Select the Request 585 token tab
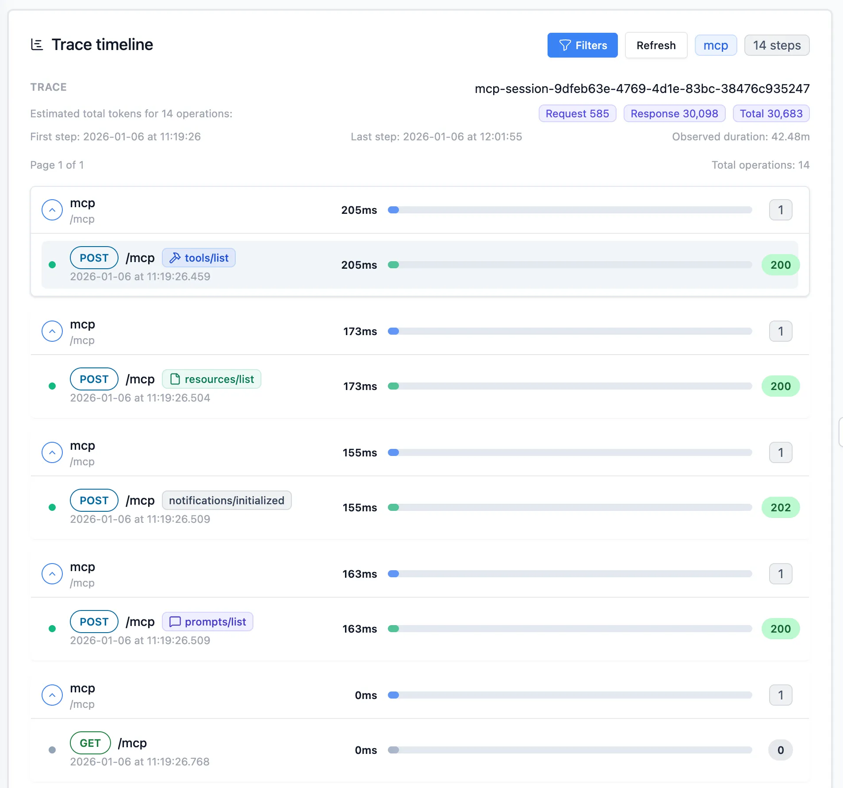The image size is (843, 788). (x=577, y=113)
